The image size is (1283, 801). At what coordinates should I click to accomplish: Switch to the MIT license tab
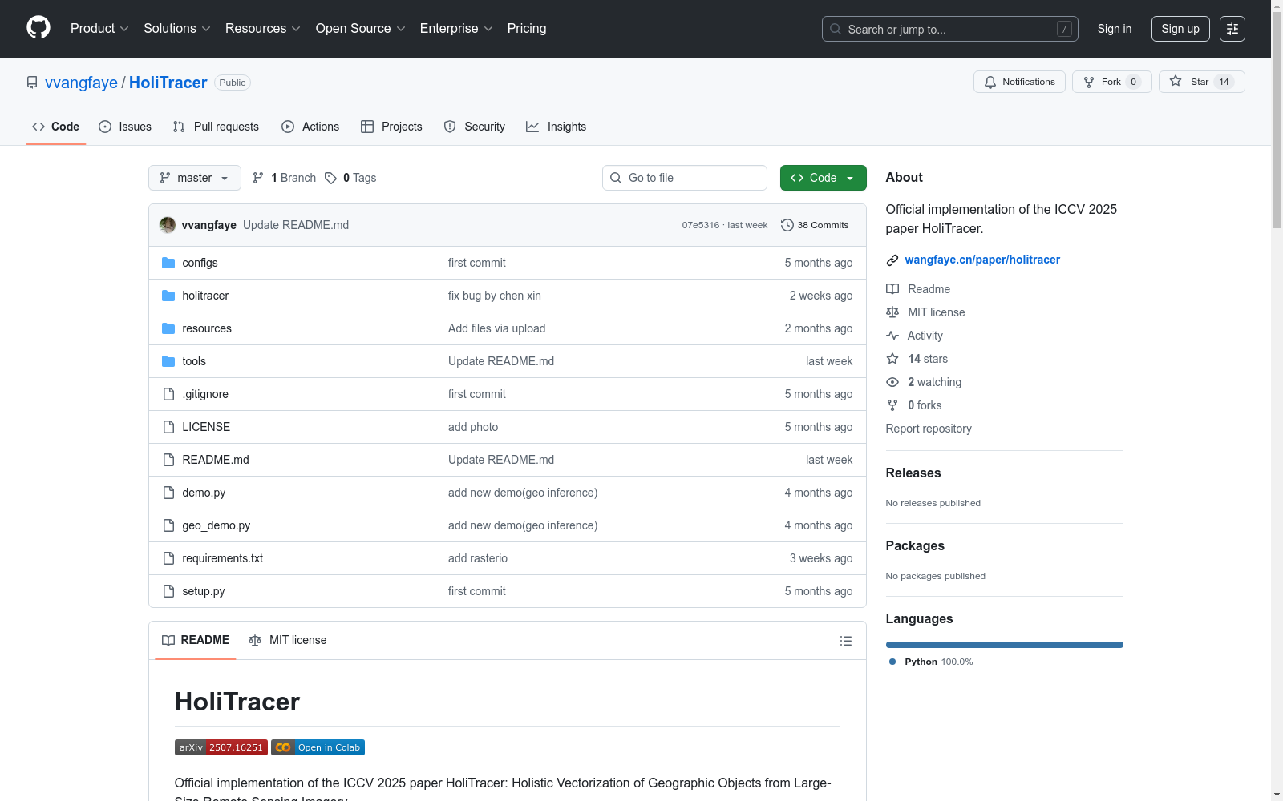coord(288,640)
